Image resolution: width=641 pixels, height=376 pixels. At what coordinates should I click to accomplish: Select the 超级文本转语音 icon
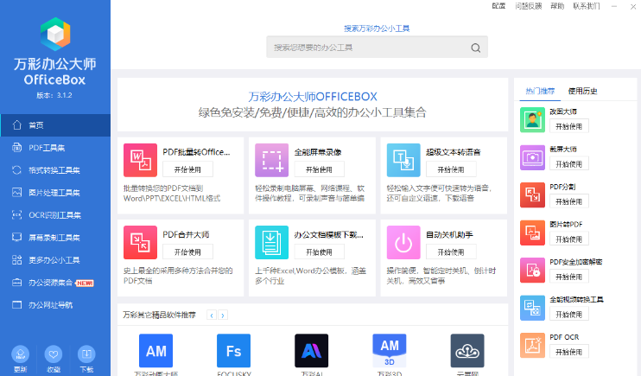click(x=403, y=161)
